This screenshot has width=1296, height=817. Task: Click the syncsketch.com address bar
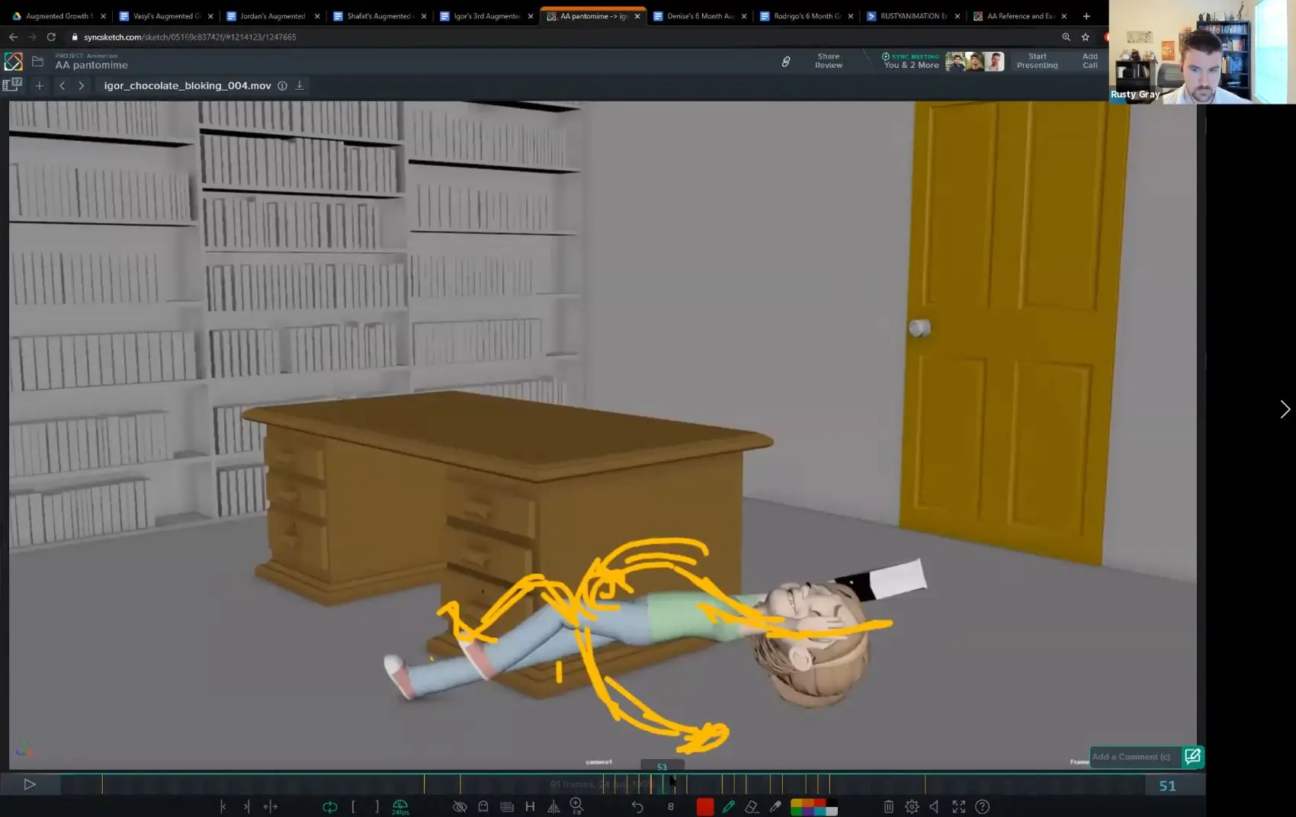pyautogui.click(x=560, y=37)
